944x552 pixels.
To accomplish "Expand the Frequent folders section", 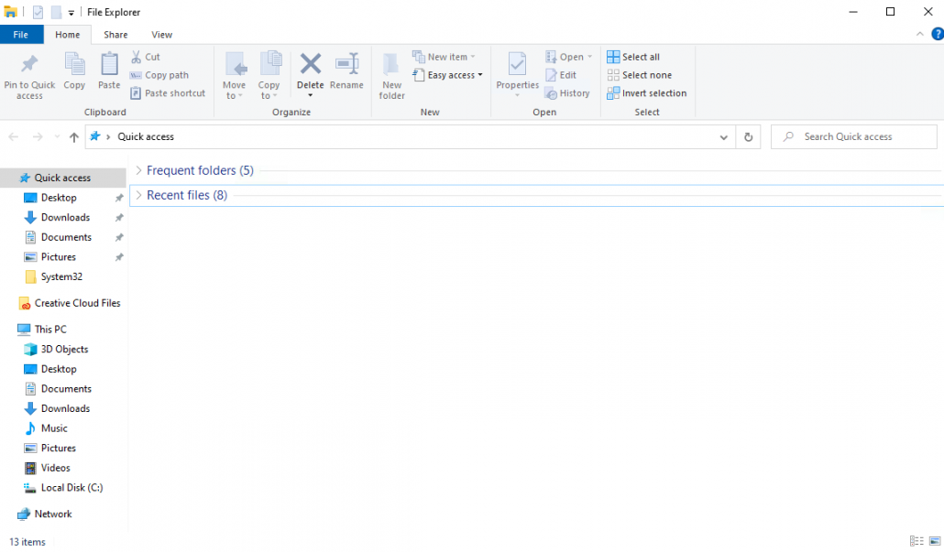I will pos(138,170).
